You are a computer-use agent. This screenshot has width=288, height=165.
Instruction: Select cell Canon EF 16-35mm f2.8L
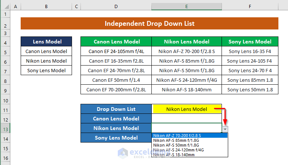116,61
